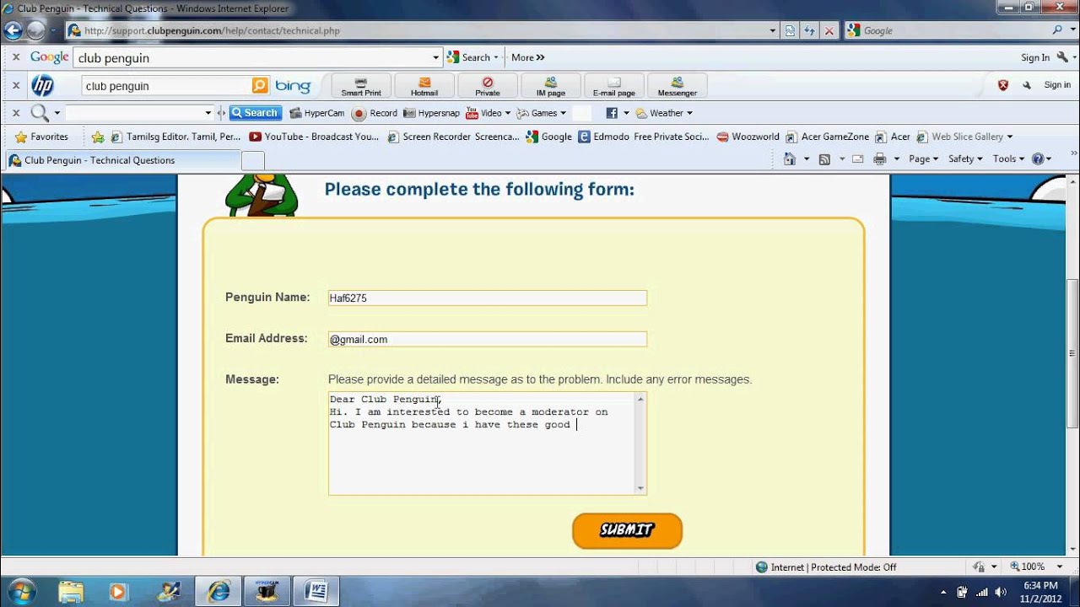Open the Woozworld favorites bookmark
The width and height of the screenshot is (1080, 607).
[x=748, y=137]
